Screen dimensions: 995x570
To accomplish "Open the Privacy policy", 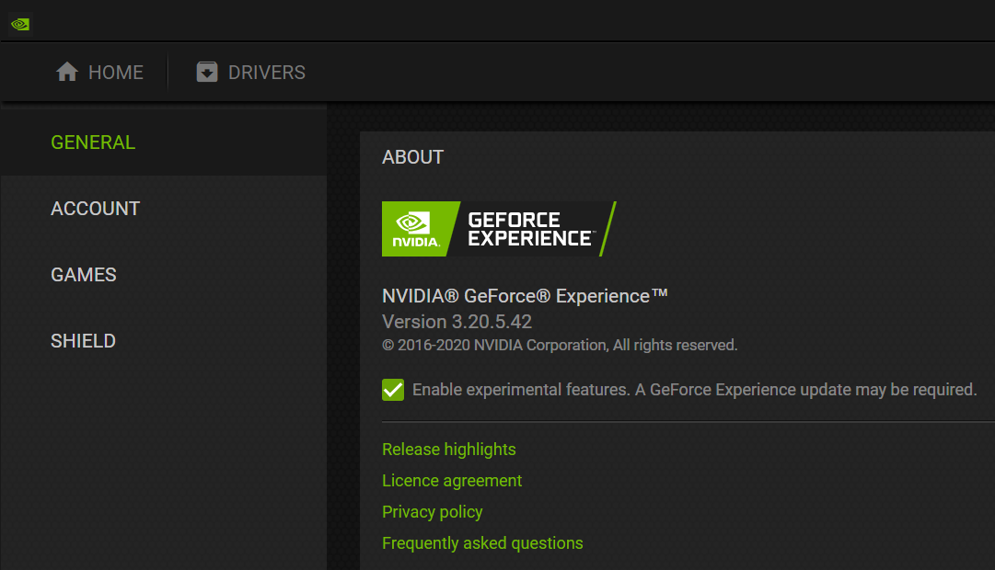I will [432, 511].
